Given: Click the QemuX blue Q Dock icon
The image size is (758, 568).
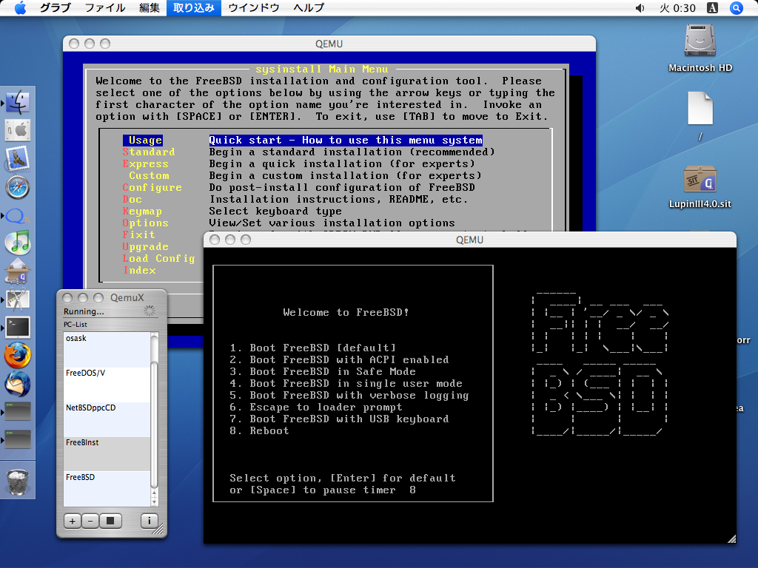Looking at the screenshot, I should [x=18, y=215].
